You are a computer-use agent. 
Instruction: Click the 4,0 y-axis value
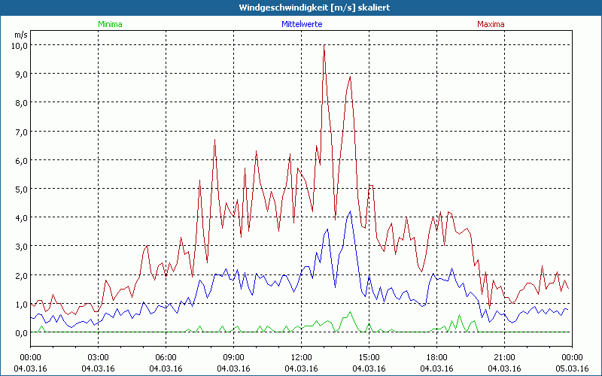[x=22, y=217]
